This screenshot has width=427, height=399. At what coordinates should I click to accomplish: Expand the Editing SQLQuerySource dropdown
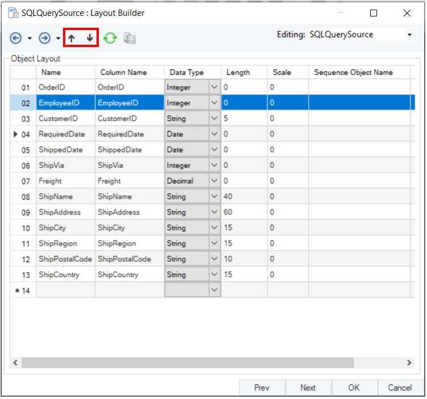pyautogui.click(x=409, y=35)
